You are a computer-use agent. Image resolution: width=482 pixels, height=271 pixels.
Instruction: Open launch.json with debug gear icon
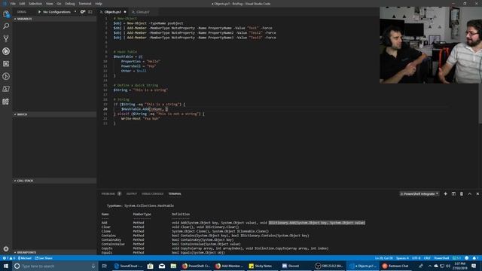point(82,12)
